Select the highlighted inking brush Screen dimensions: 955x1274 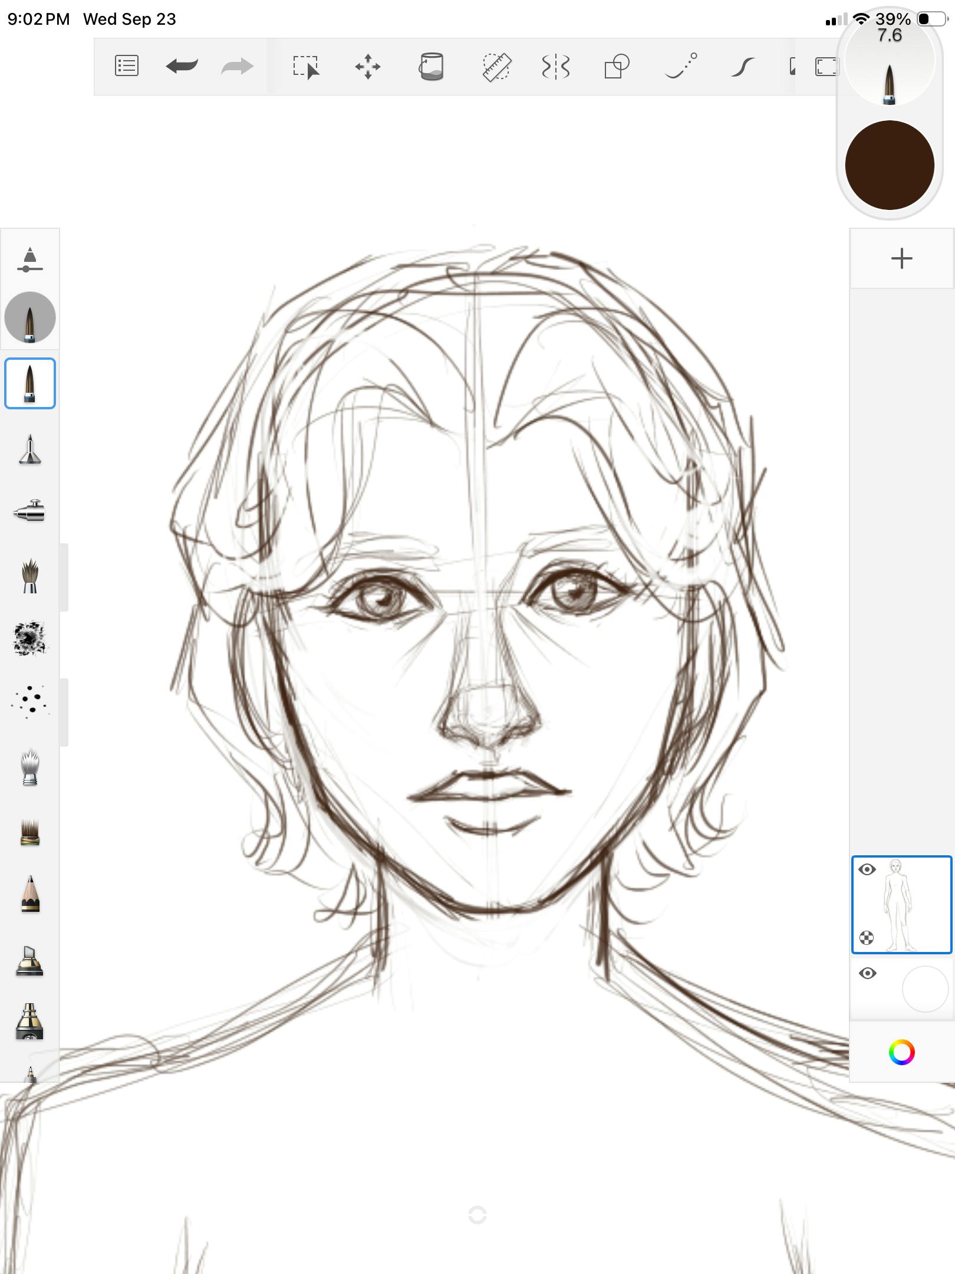pyautogui.click(x=30, y=383)
